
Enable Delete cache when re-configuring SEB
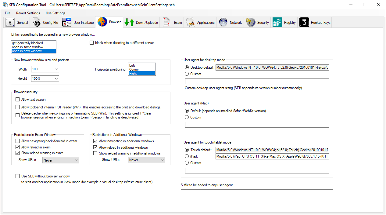click(17, 115)
